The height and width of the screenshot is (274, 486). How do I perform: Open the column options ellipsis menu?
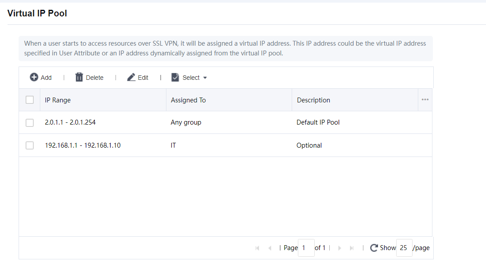point(425,100)
